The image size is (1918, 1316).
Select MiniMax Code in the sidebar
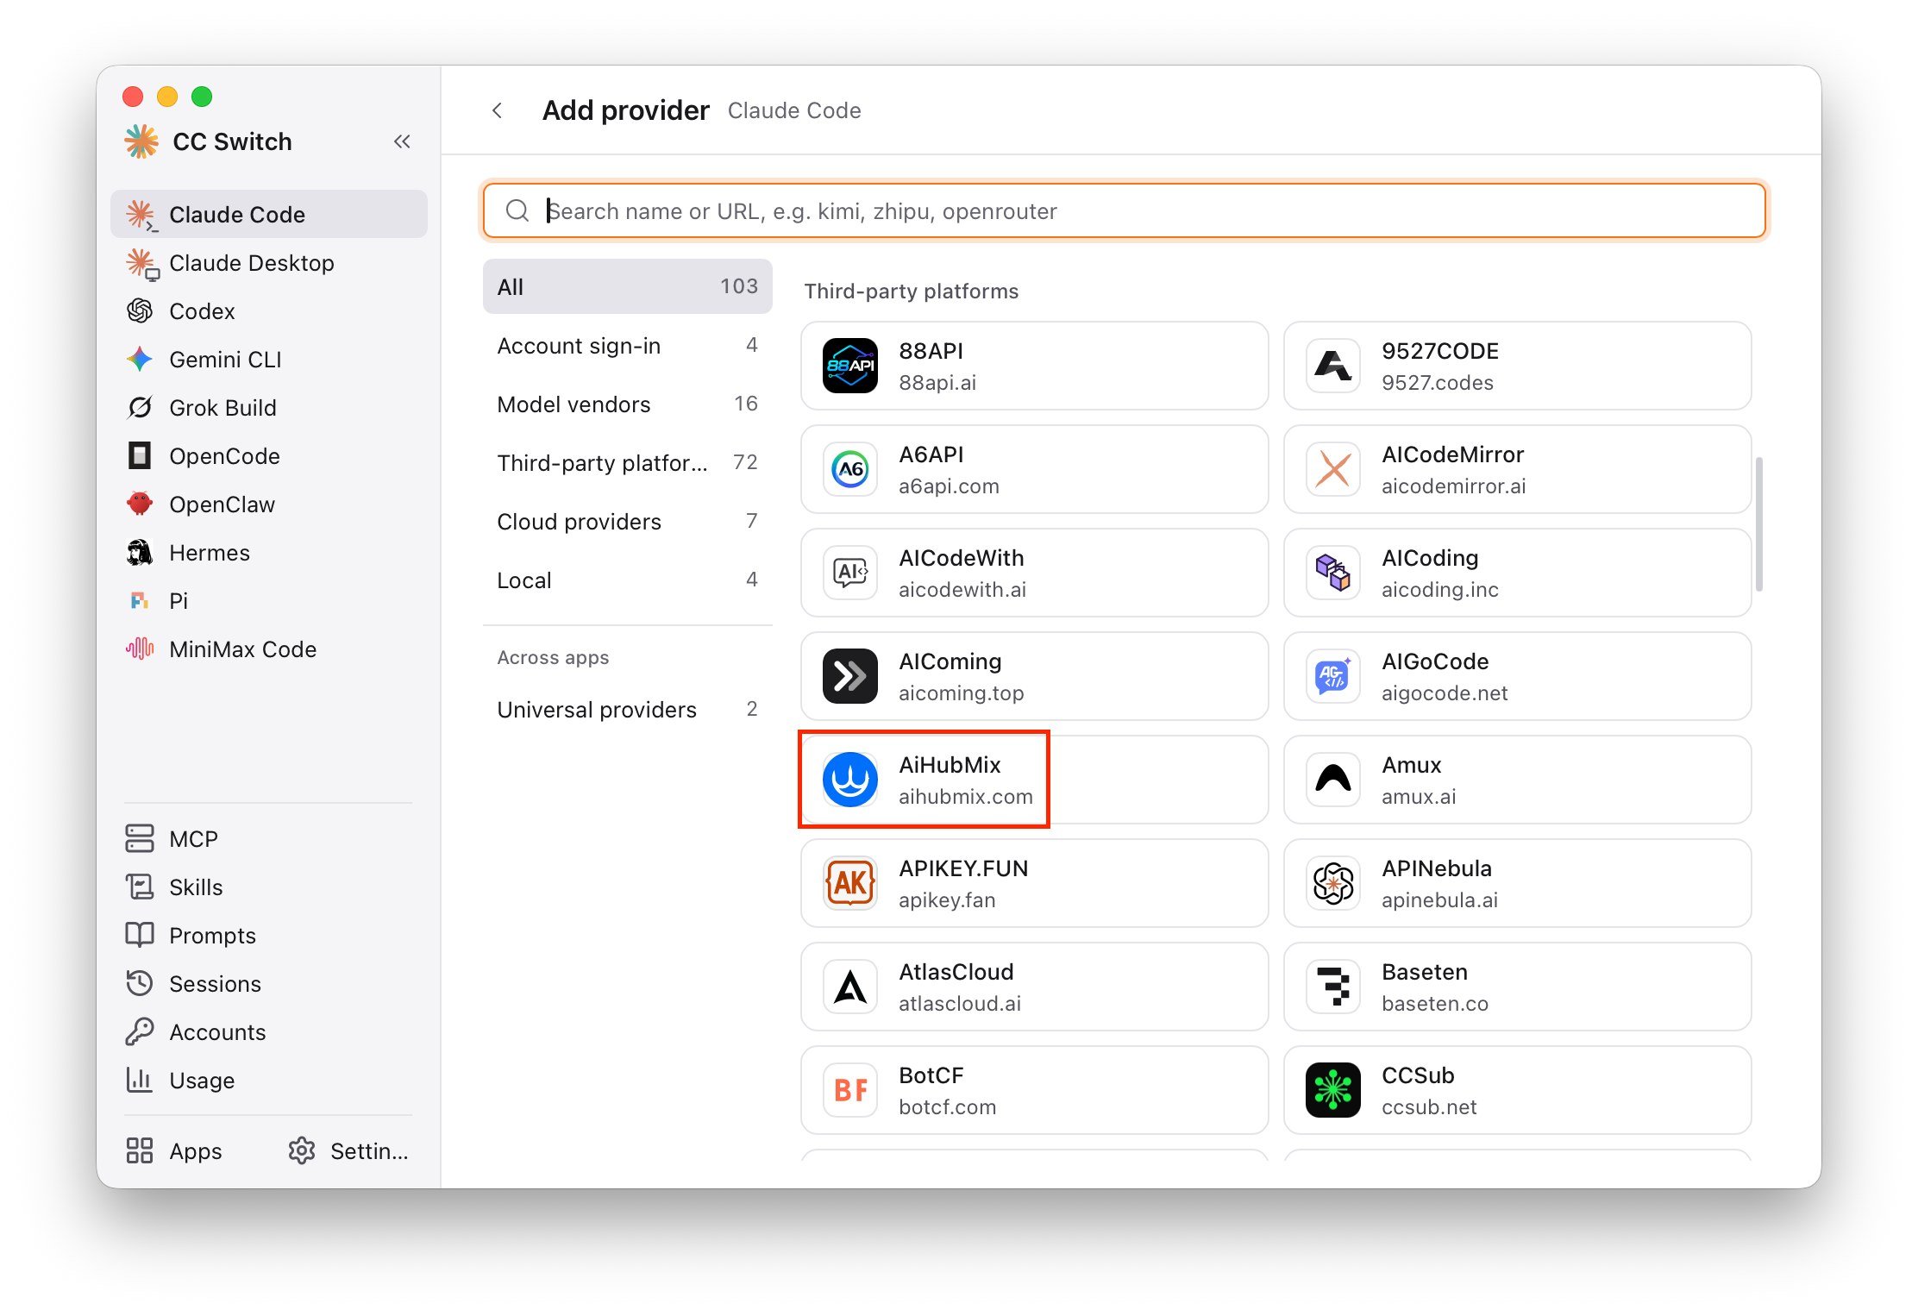(x=268, y=649)
